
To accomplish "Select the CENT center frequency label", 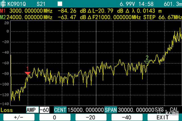I will click(60, 110).
